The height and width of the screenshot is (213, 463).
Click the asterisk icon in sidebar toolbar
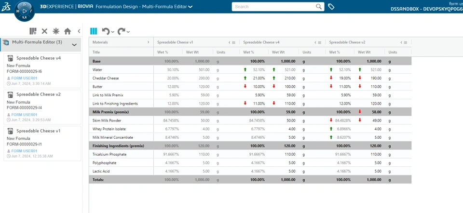coord(56,31)
